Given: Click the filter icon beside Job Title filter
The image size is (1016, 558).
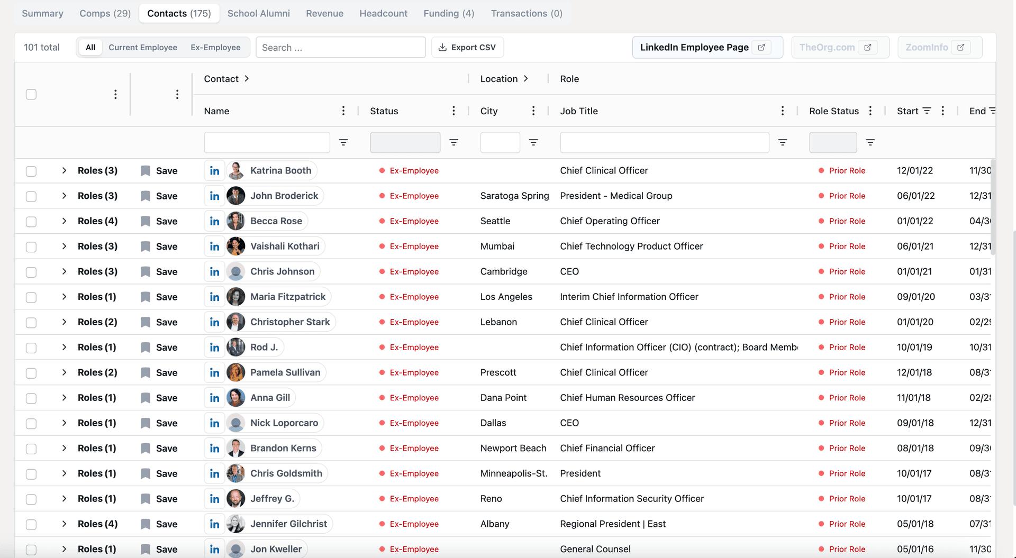Looking at the screenshot, I should point(783,142).
